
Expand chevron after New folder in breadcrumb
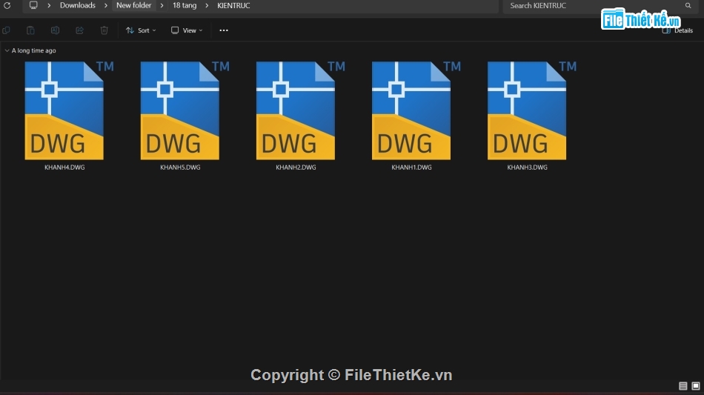(162, 5)
